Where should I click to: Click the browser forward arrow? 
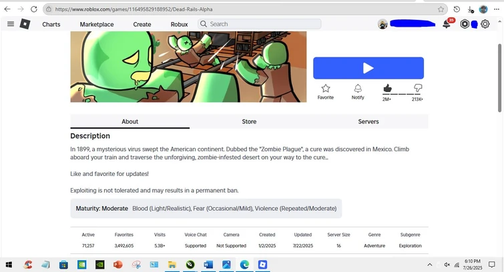pos(21,9)
